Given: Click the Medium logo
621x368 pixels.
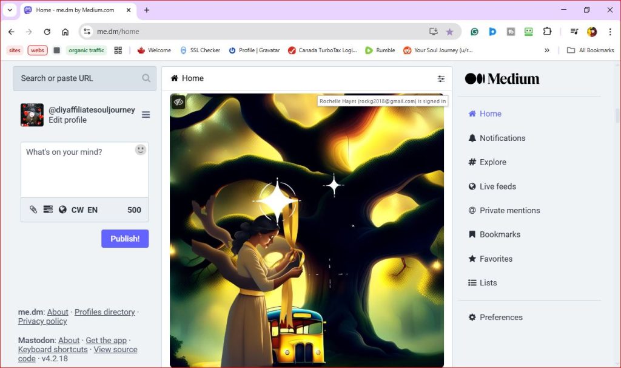Looking at the screenshot, I should coord(502,78).
